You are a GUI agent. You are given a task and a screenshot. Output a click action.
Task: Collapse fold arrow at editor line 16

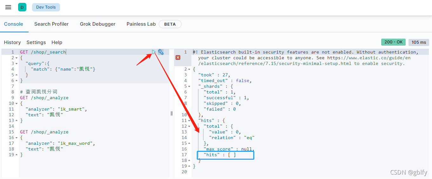17,137
